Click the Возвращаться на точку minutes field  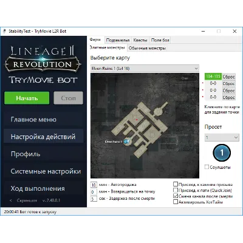click(94, 191)
